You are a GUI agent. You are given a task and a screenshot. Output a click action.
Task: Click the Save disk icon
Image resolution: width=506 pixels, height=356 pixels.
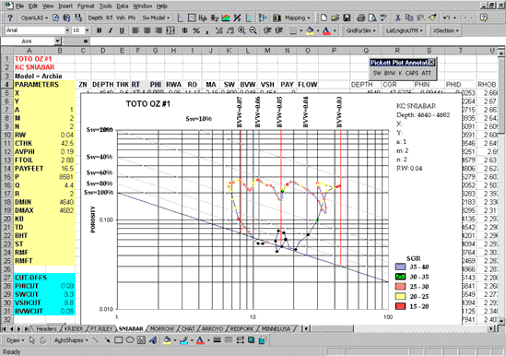click(347, 18)
